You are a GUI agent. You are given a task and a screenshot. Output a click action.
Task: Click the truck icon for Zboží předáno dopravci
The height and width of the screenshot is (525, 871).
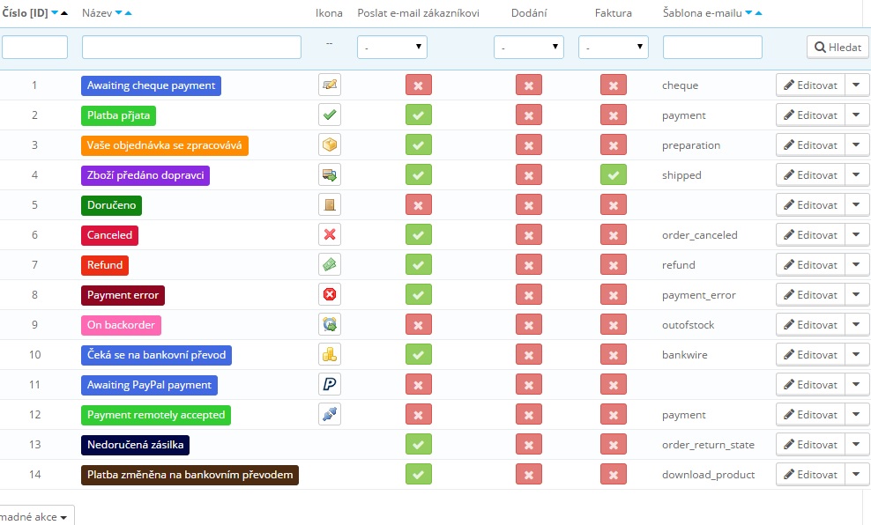point(330,174)
